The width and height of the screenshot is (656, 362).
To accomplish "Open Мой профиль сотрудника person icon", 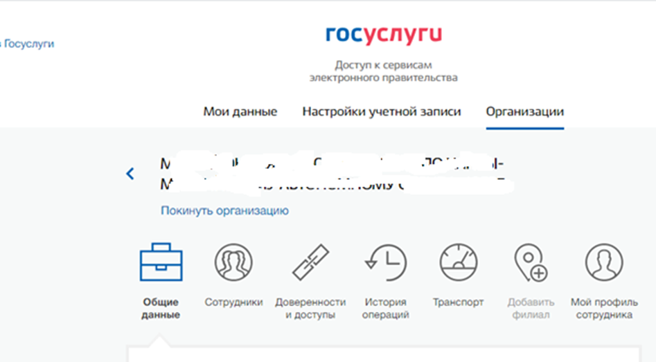I will point(604,262).
